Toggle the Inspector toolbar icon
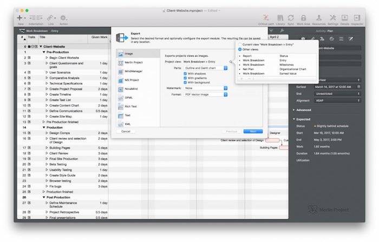379x242 pixels. pos(357,18)
